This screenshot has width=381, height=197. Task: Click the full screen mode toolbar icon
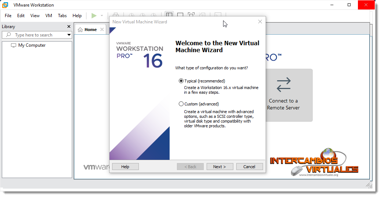[x=191, y=15]
